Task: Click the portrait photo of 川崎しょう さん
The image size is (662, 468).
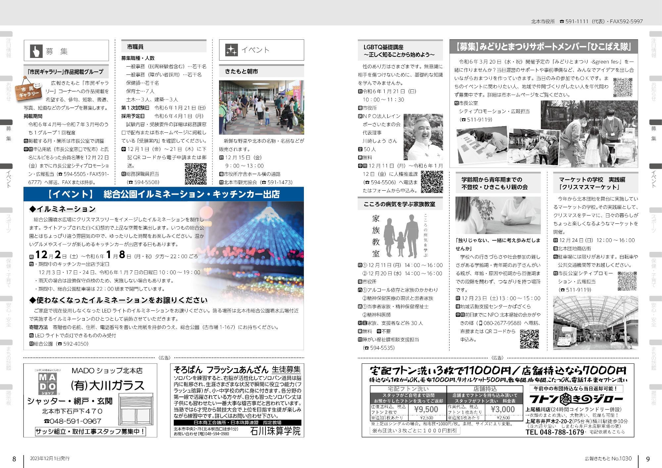Action: [423, 137]
